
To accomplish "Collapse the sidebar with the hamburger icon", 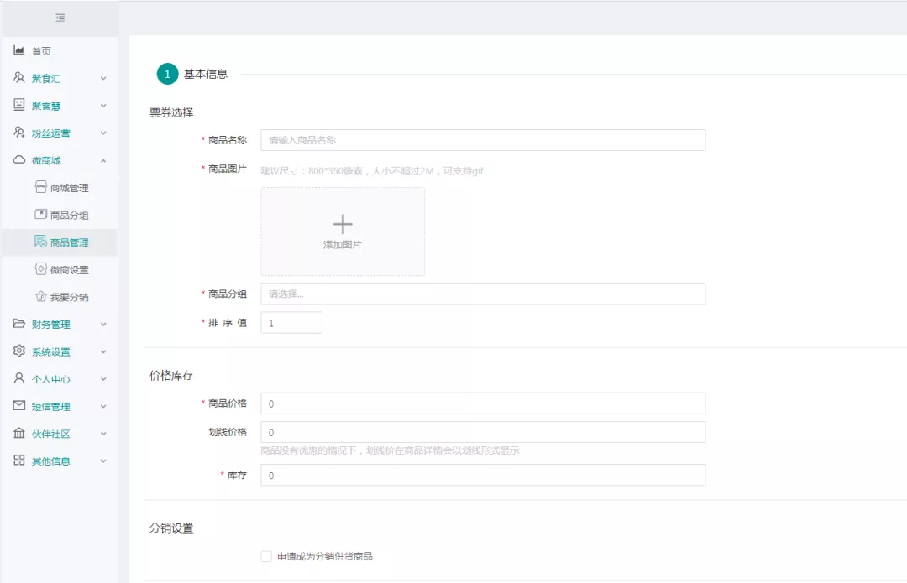I will coord(60,18).
